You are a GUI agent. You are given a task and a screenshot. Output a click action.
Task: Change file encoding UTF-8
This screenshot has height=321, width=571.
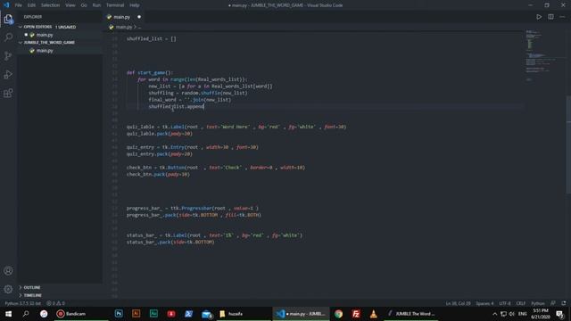(505, 303)
